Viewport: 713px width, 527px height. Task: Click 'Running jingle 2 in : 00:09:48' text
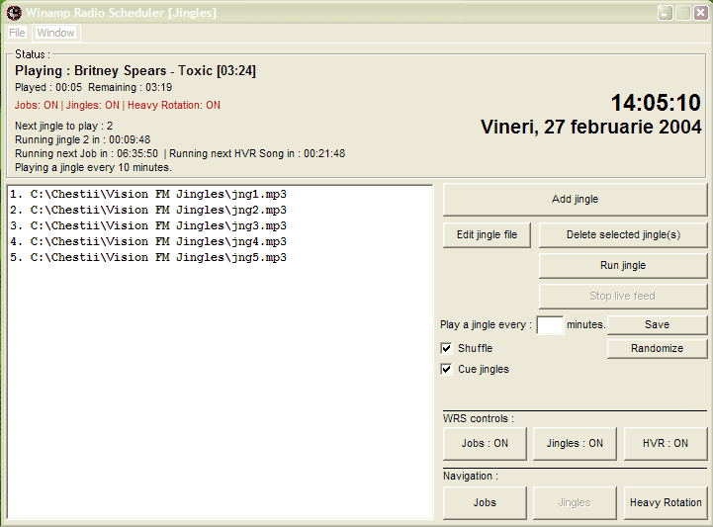(83, 139)
